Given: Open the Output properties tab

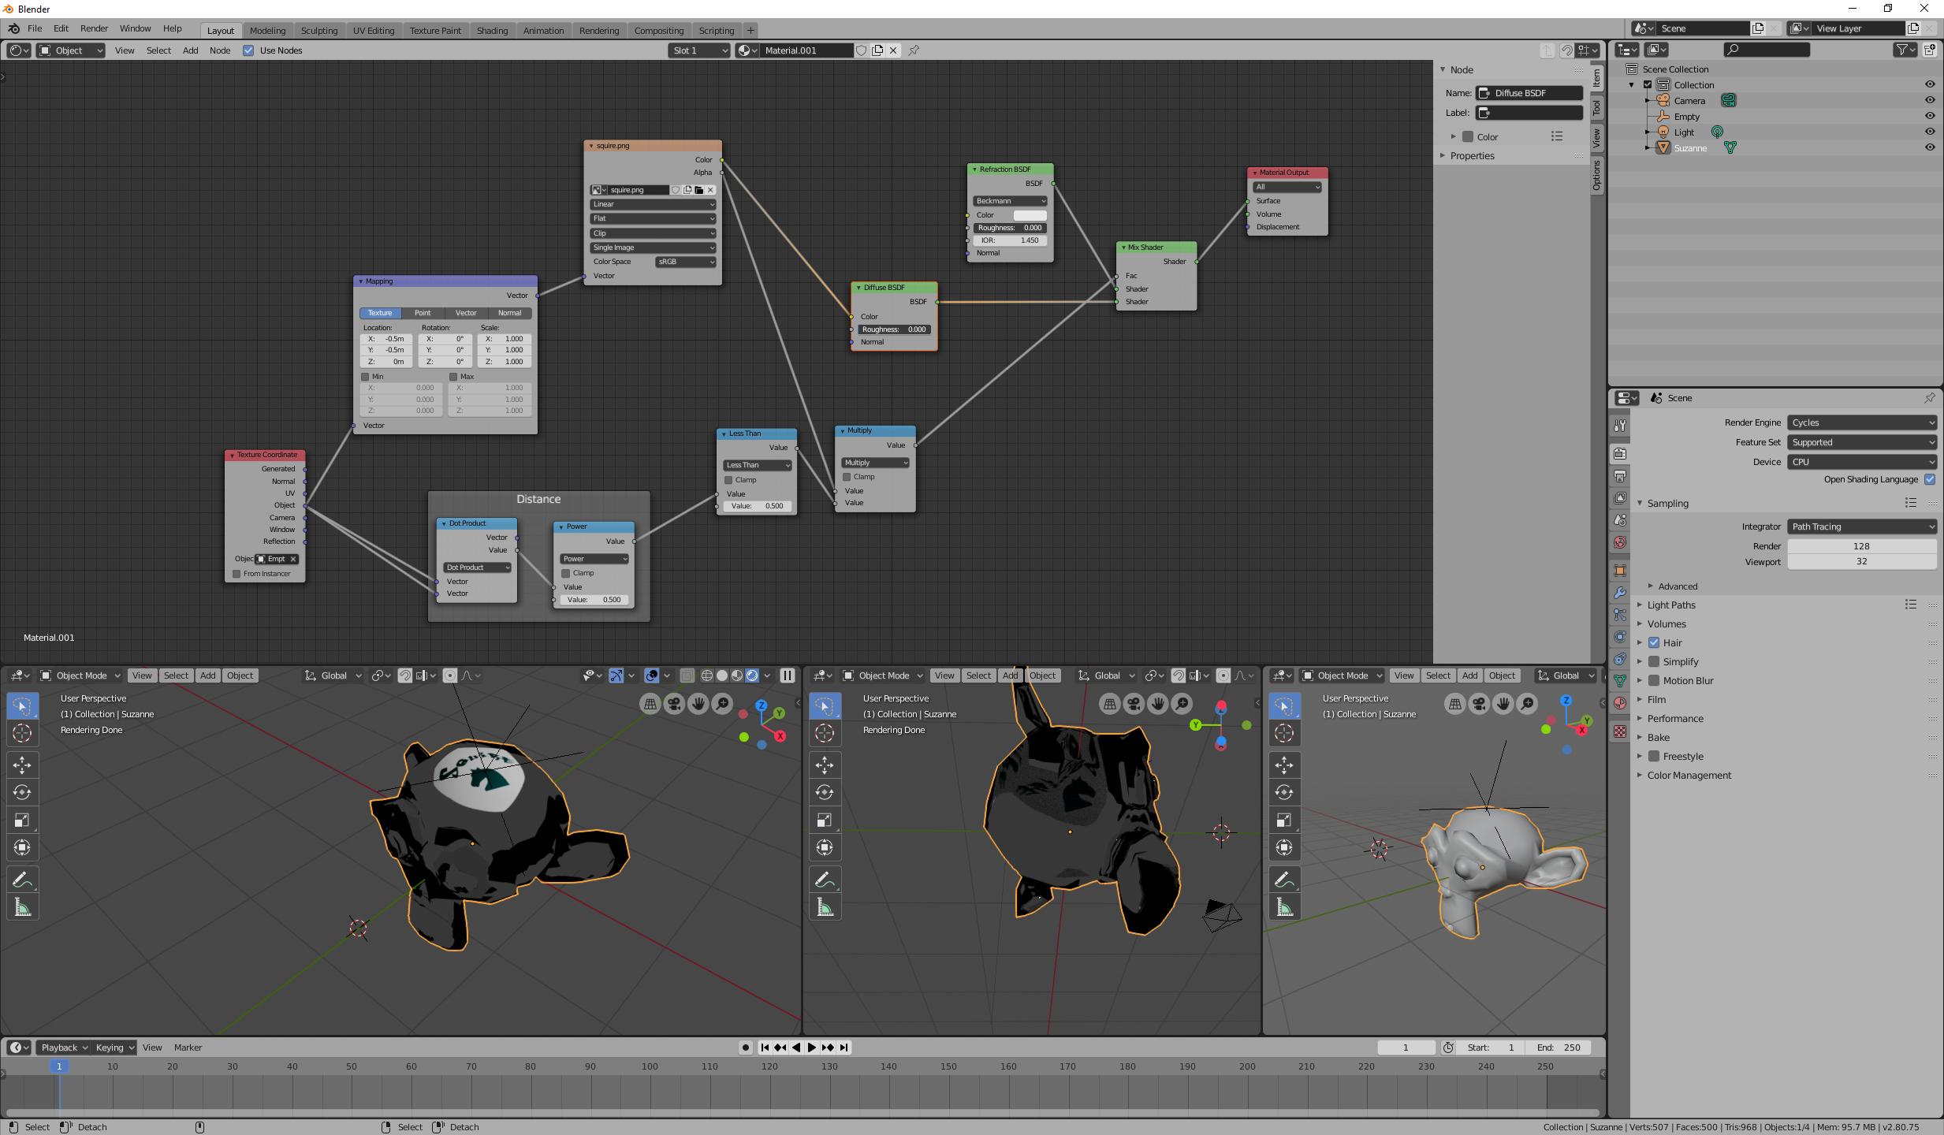Looking at the screenshot, I should (1620, 476).
